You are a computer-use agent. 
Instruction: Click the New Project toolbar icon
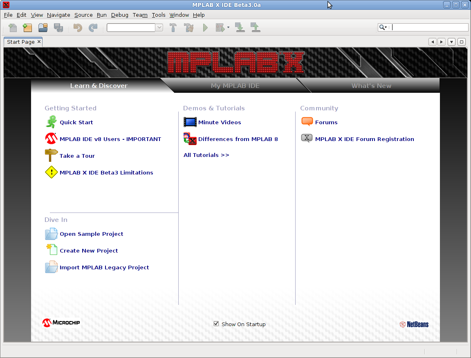point(27,28)
